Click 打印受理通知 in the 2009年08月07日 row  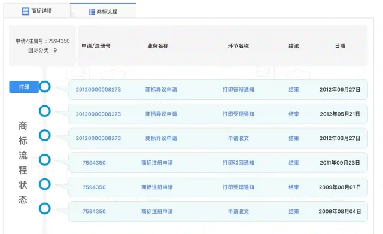pyautogui.click(x=238, y=187)
